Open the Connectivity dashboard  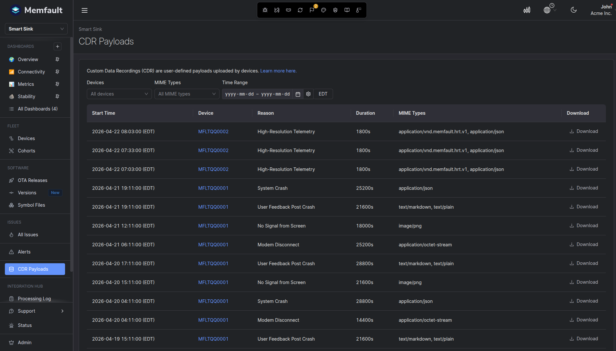pyautogui.click(x=31, y=72)
